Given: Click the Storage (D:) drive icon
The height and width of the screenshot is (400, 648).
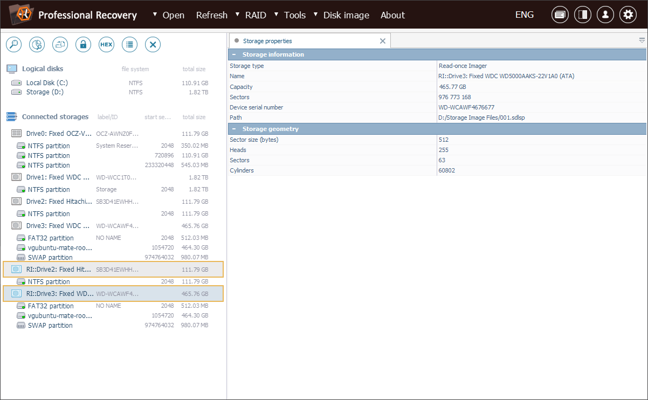Looking at the screenshot, I should tap(17, 92).
